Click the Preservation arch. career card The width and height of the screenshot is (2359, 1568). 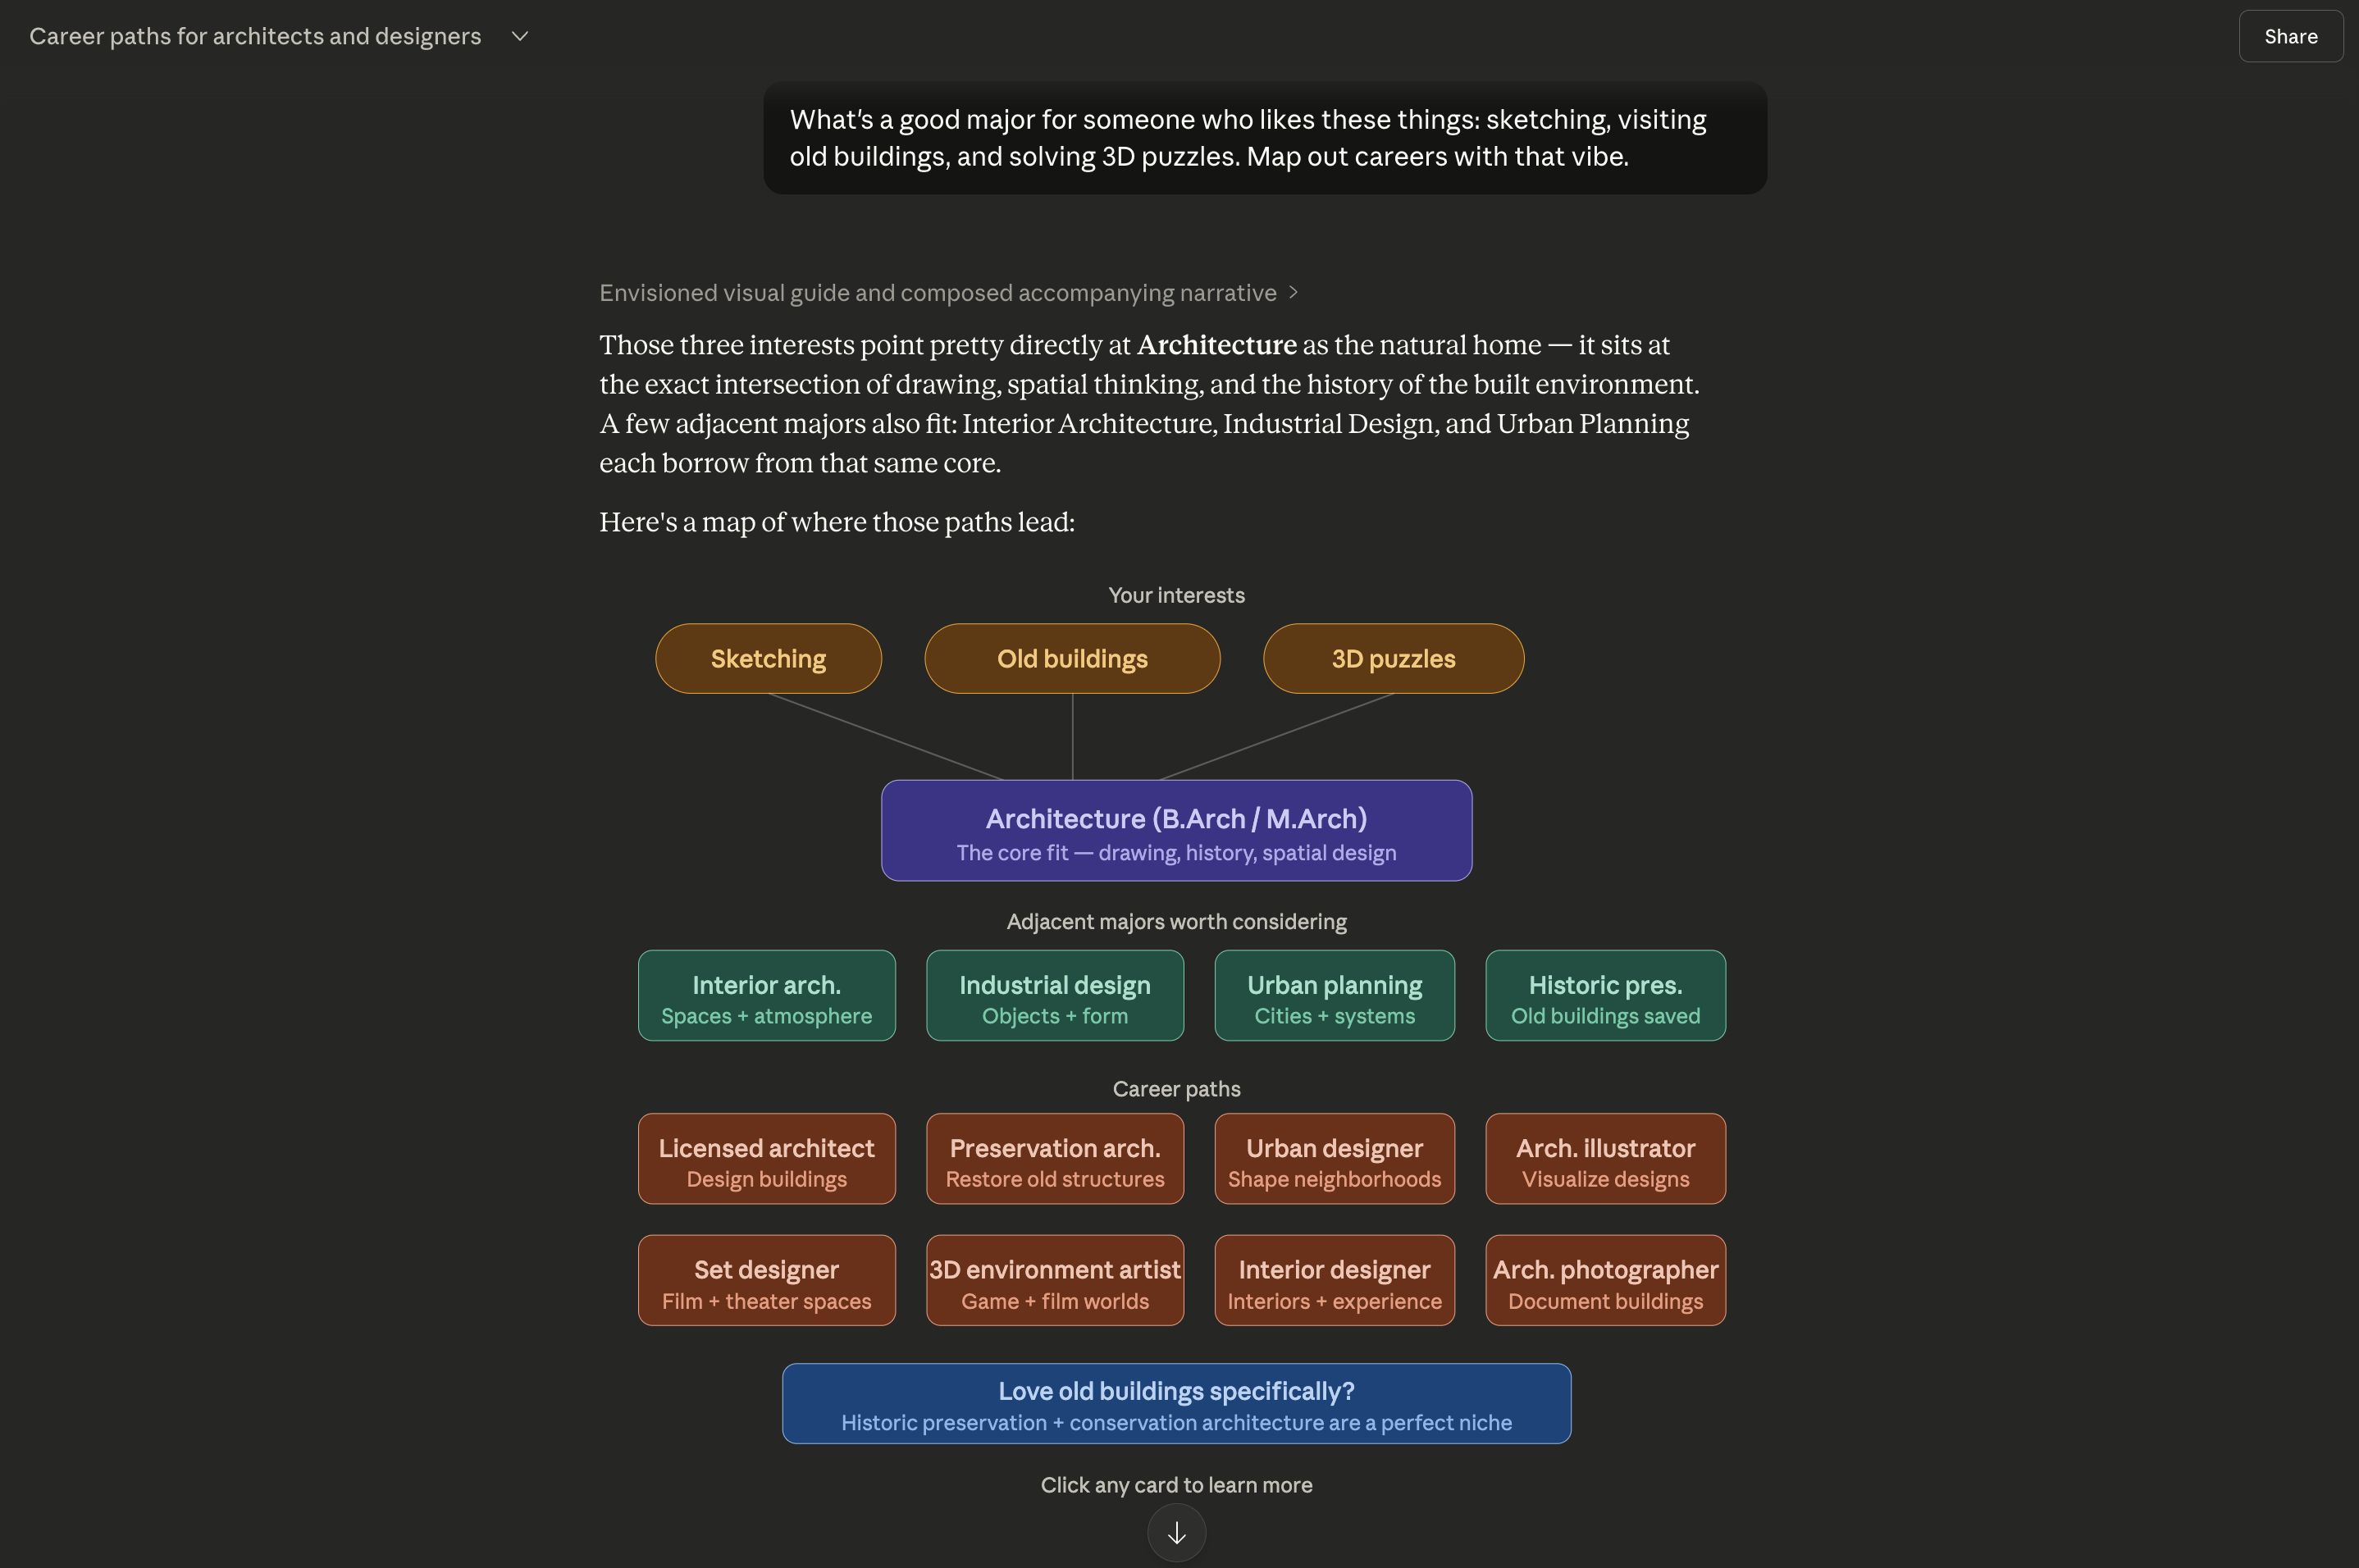pyautogui.click(x=1054, y=1159)
